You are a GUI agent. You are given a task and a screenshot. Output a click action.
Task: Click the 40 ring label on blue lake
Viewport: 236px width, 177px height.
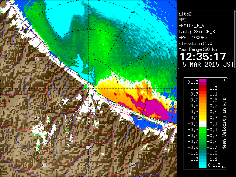pos(140,118)
